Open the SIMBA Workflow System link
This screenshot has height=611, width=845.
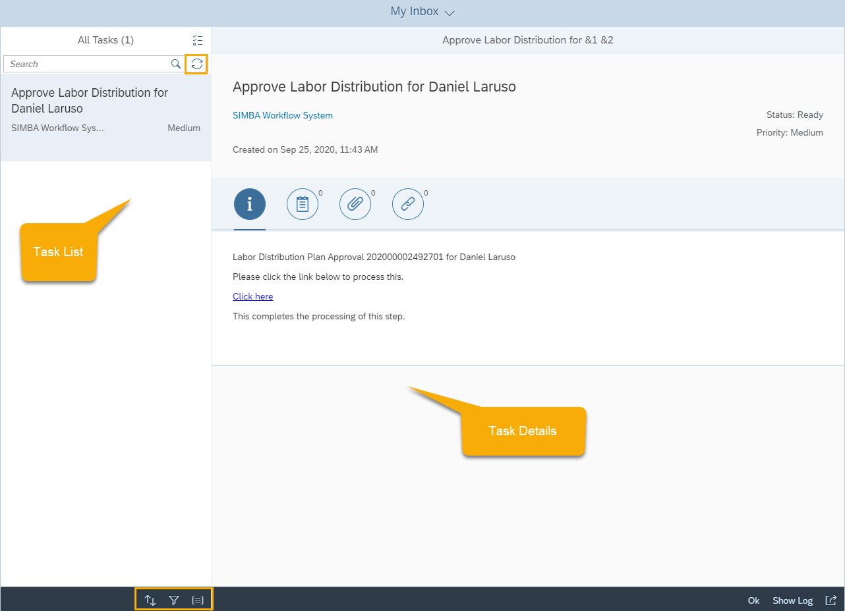[x=282, y=115]
